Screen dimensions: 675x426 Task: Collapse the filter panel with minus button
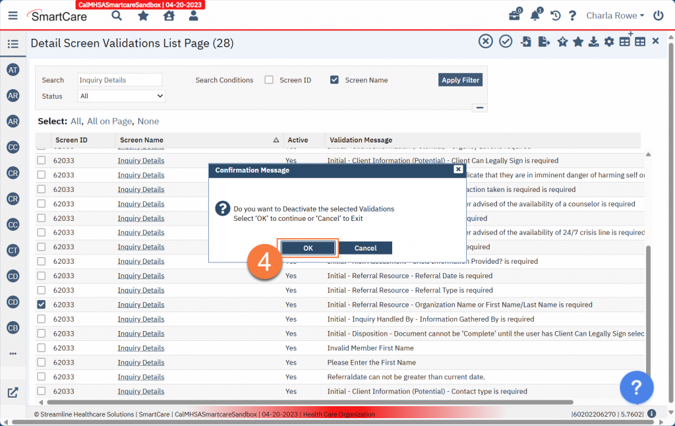[x=480, y=107]
